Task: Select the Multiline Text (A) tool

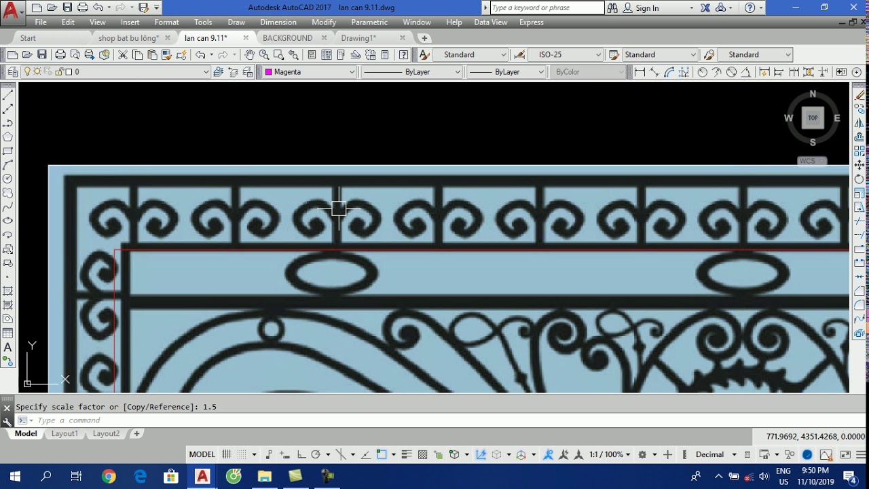Action: 8,348
